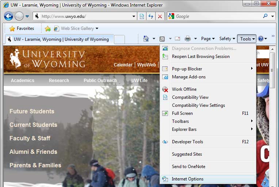This screenshot has height=187, width=279.
Task: Select the University of Wyoming tab
Action: [x=60, y=39]
